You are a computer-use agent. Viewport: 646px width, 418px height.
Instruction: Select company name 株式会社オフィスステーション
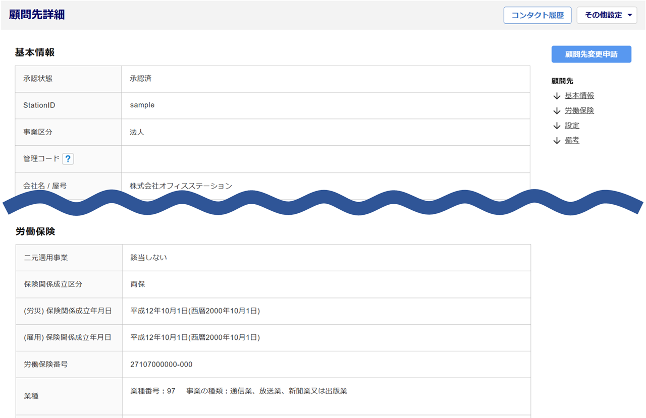pyautogui.click(x=181, y=186)
